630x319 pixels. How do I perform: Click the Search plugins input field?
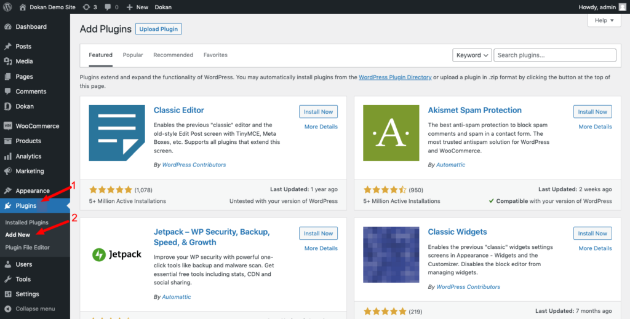(555, 55)
